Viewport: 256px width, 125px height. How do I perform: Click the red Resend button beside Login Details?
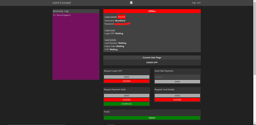point(122,17)
